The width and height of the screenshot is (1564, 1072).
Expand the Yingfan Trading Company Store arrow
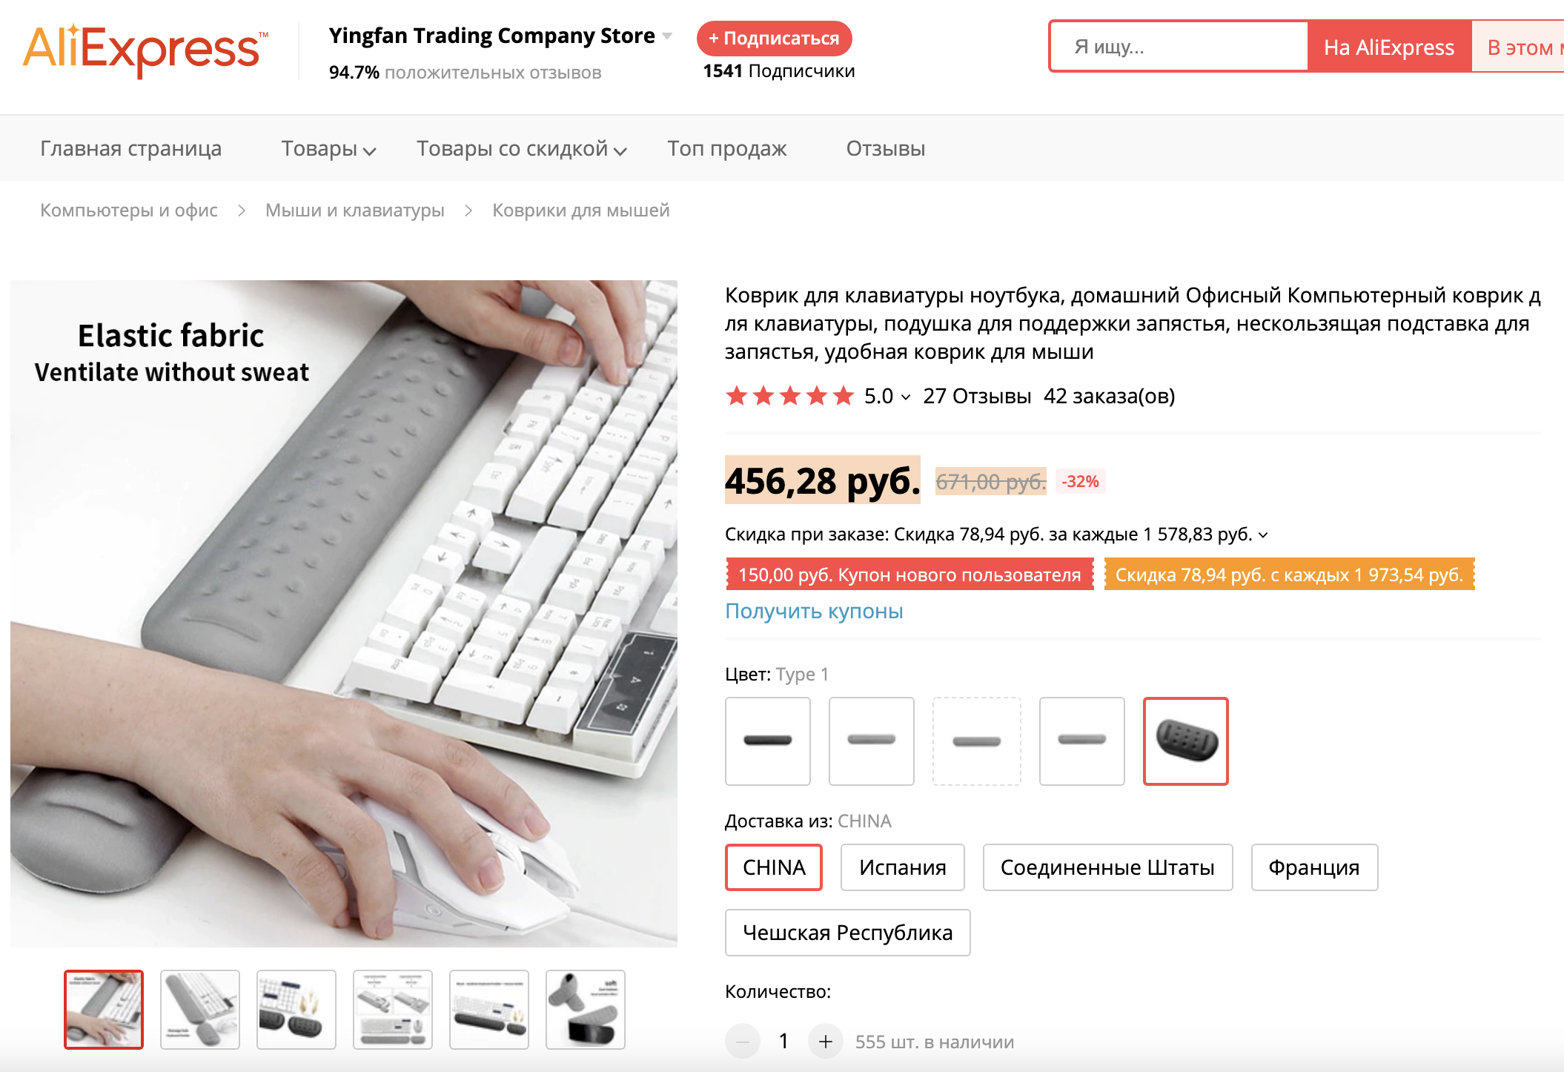pyautogui.click(x=667, y=36)
